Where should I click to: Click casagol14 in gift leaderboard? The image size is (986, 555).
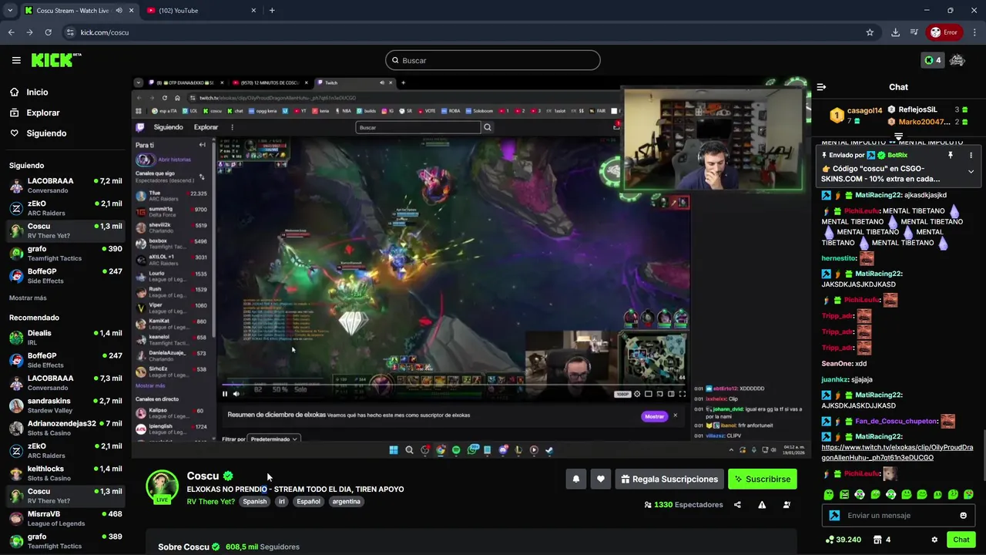[x=864, y=110]
